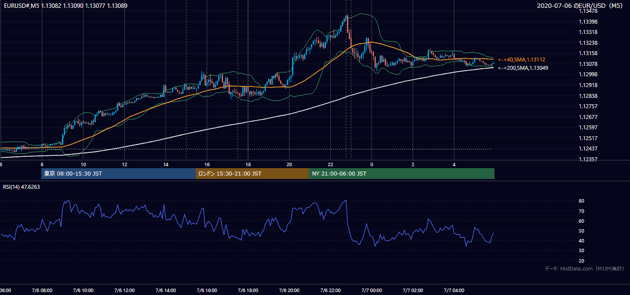Screen dimensions: 630x295
Task: Click the orange 40 SMA 1.13112 label
Action: click(522, 59)
